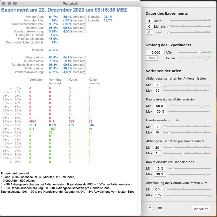Click Max field showing 90 %
217x217 pixels.
(x=160, y=174)
